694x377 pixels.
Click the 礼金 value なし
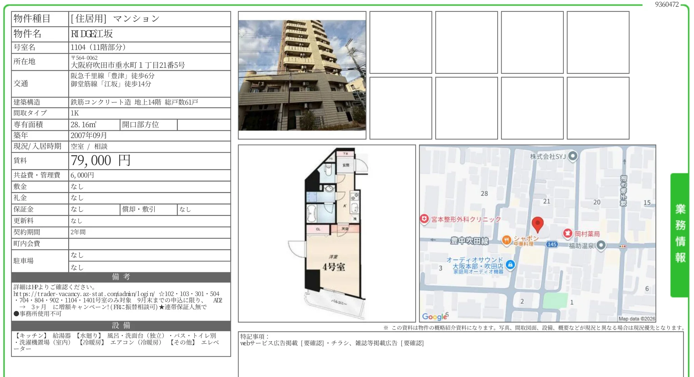coord(77,198)
